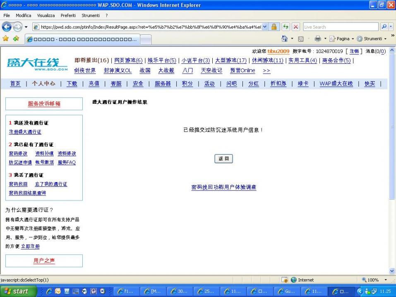Screen dimensions: 396x297
Task: Open the 防沉迷申请 link
Action: (20, 162)
